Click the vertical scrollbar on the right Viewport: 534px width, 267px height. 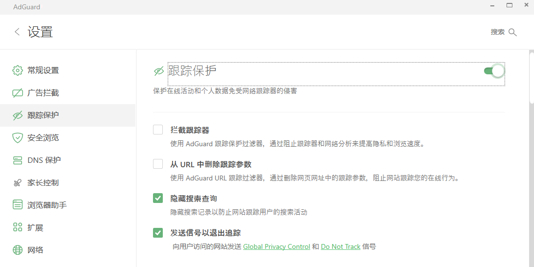[x=532, y=77]
